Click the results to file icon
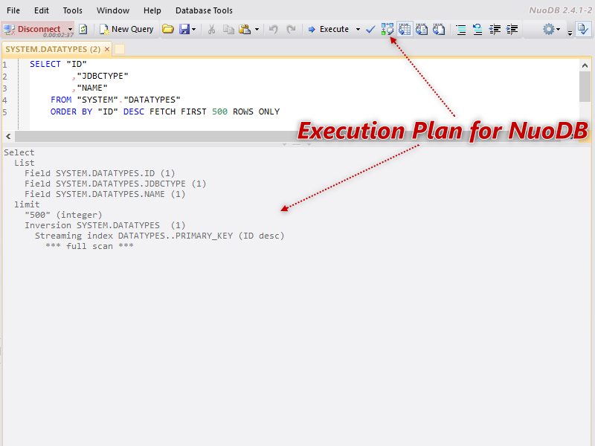 click(x=439, y=29)
